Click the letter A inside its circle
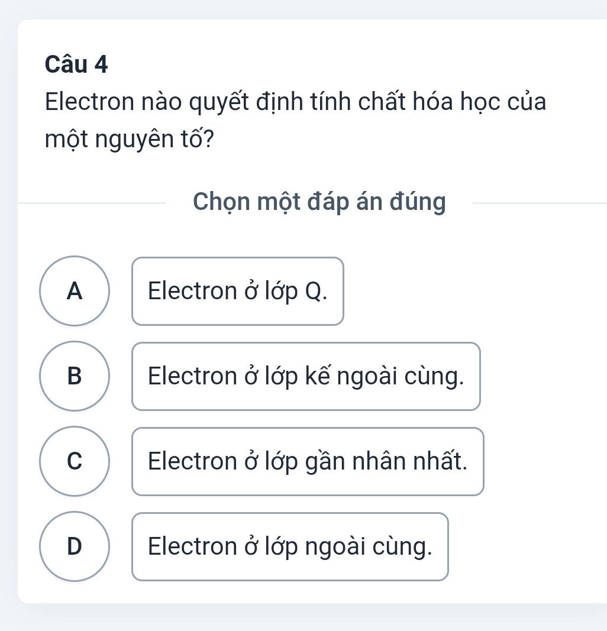This screenshot has width=607, height=631. (x=75, y=290)
